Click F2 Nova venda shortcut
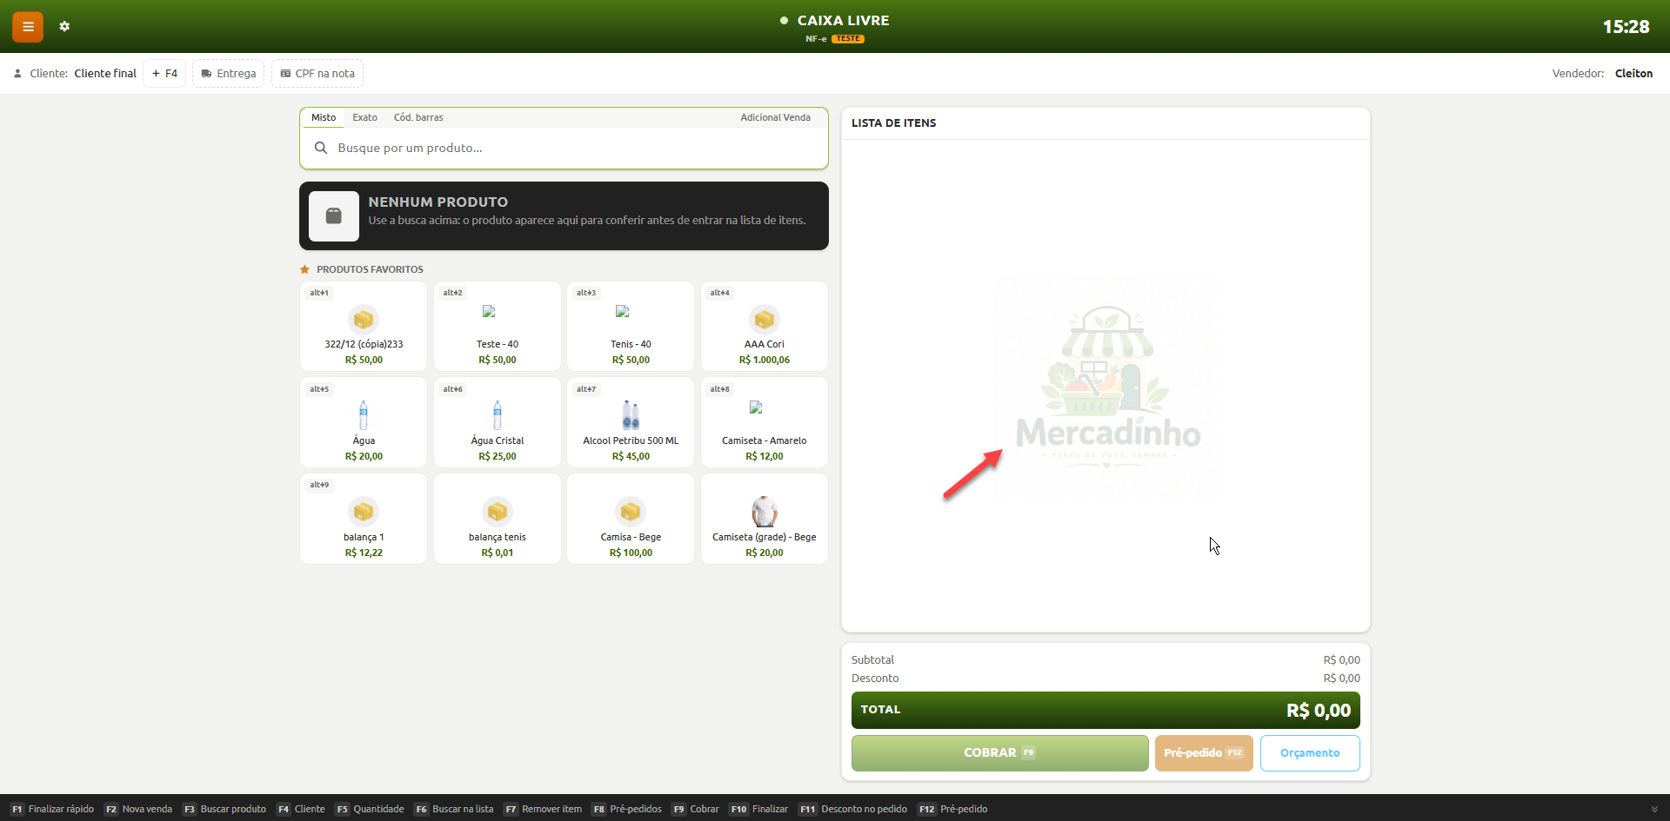 [138, 809]
